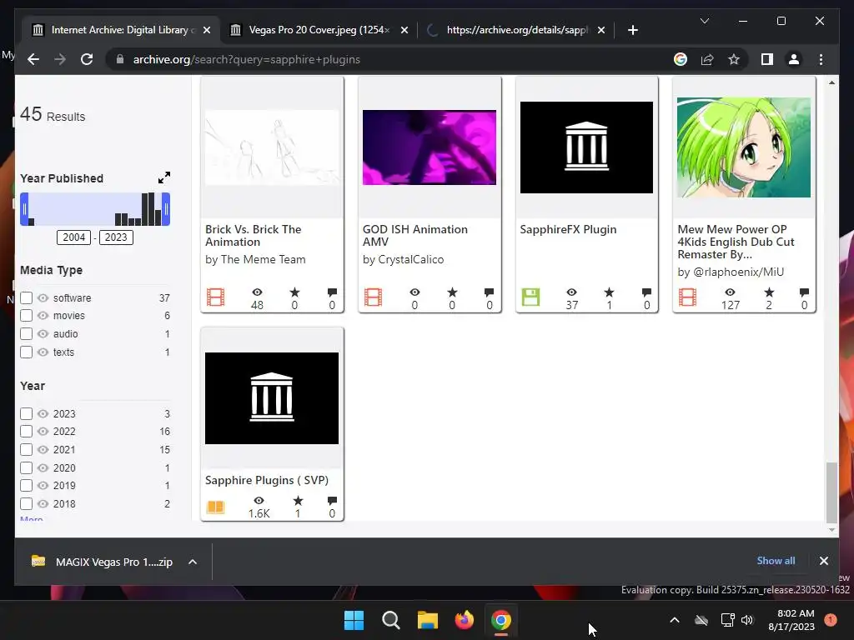Open Mew Mew Power green-haired thumbnail
854x640 pixels.
tap(743, 147)
